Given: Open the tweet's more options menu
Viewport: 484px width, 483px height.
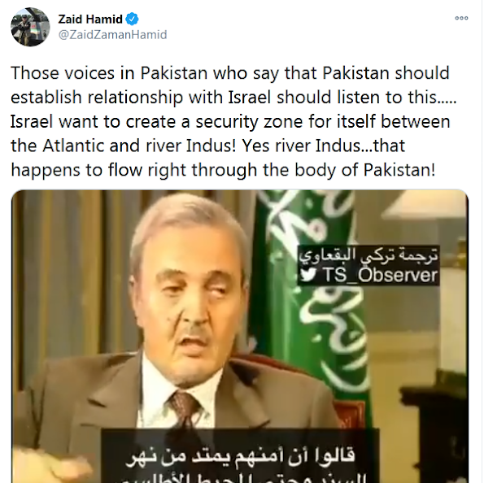Looking at the screenshot, I should click(x=461, y=18).
